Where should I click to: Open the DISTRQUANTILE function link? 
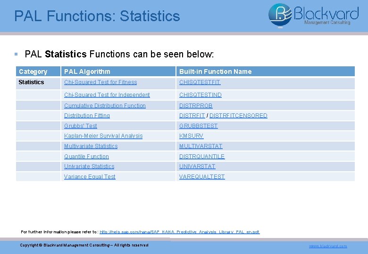click(x=202, y=157)
